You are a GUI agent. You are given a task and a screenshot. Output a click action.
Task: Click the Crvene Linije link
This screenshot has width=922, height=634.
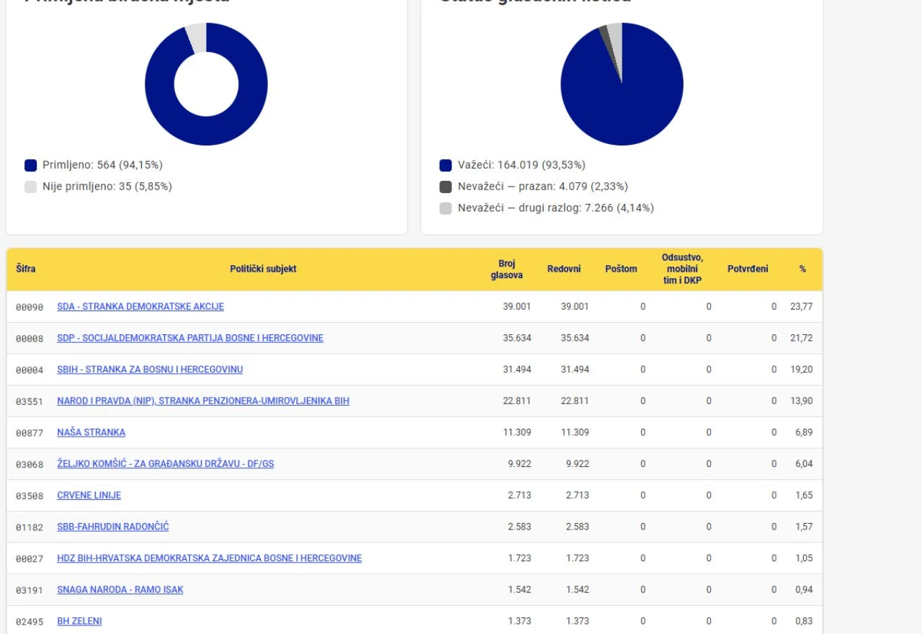click(89, 496)
